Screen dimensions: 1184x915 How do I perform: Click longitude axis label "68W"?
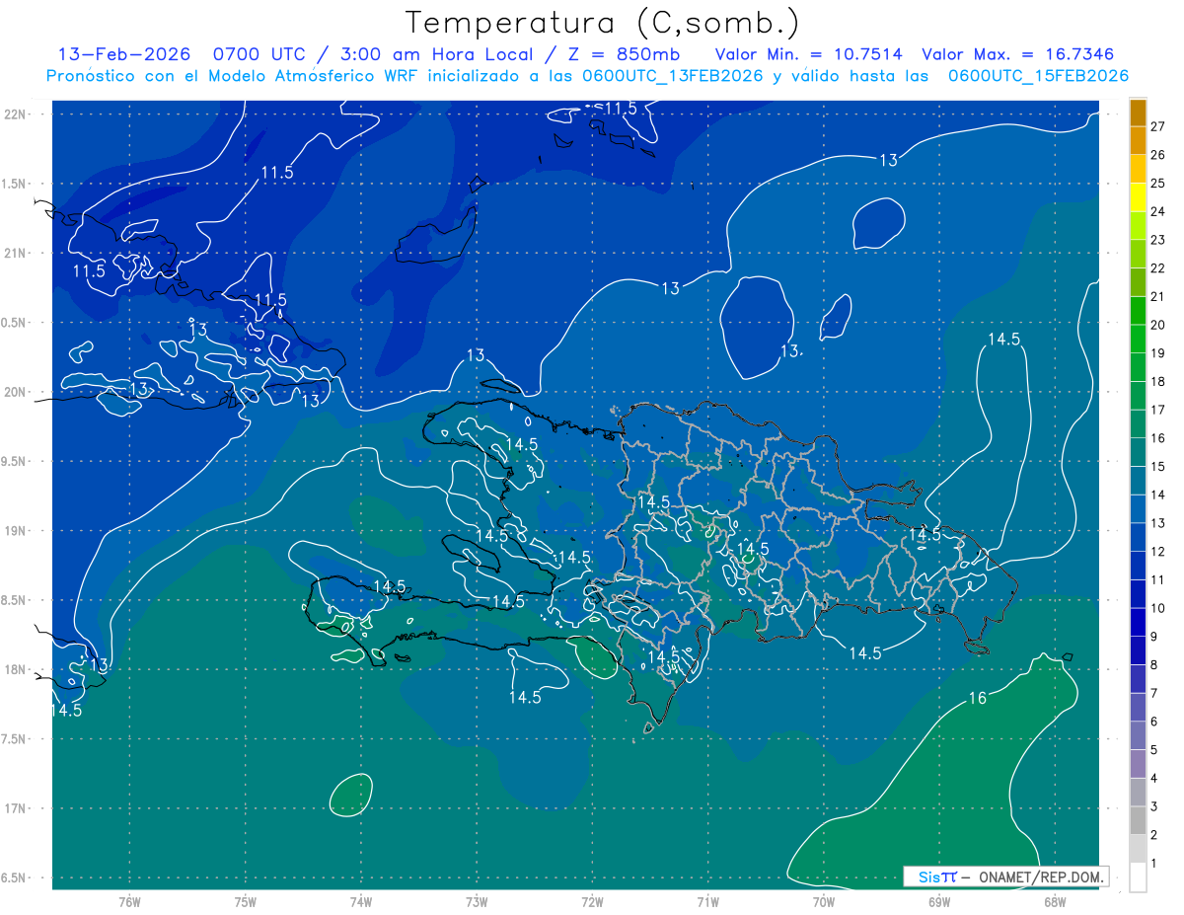[x=1054, y=902]
